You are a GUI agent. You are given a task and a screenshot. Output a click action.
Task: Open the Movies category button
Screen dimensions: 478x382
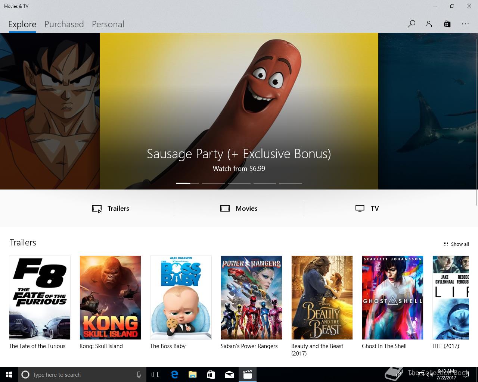coord(239,209)
